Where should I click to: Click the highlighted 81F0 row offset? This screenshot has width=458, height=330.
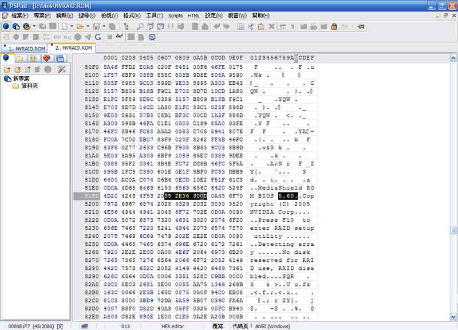coord(92,196)
